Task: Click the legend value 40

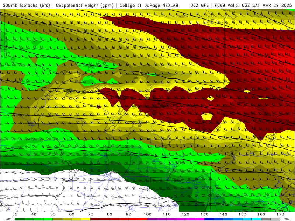Action: (34, 214)
